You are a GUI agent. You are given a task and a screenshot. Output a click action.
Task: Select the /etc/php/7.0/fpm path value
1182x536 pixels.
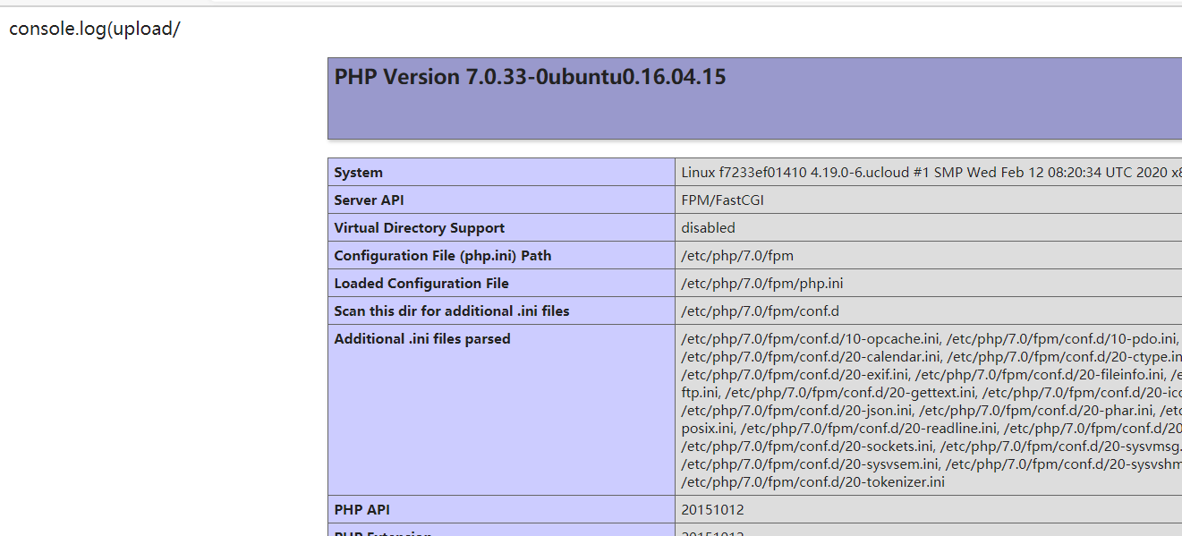[737, 256]
